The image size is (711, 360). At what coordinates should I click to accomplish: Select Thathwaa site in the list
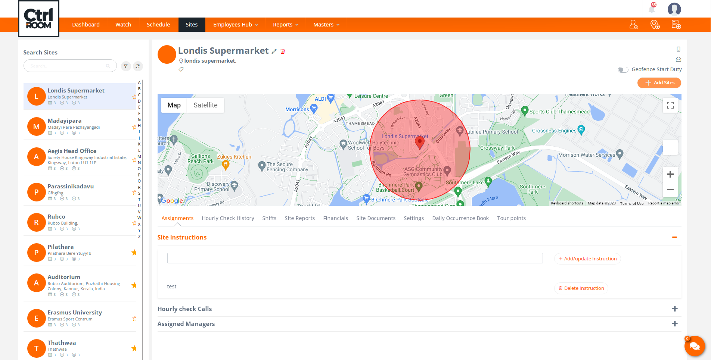[x=80, y=348]
